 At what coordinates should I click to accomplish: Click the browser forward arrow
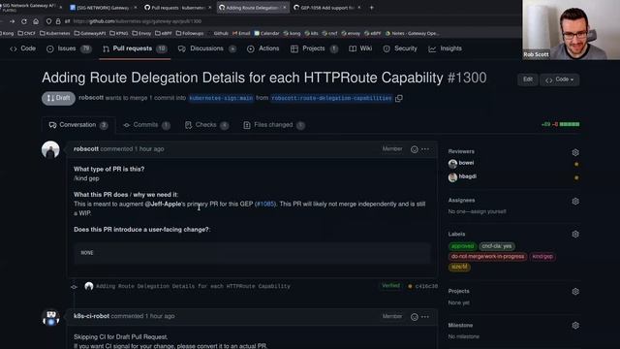click(13, 21)
